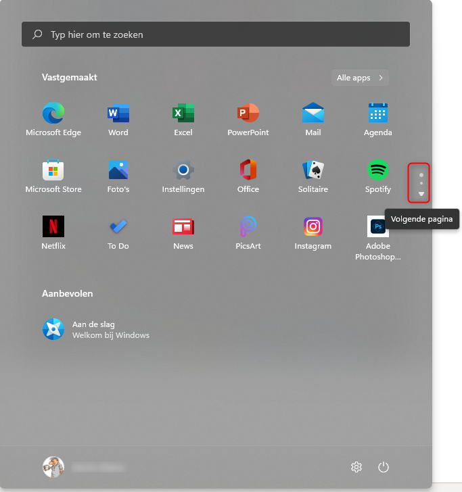Open Instellingen from pinned apps
The width and height of the screenshot is (462, 492).
click(183, 176)
